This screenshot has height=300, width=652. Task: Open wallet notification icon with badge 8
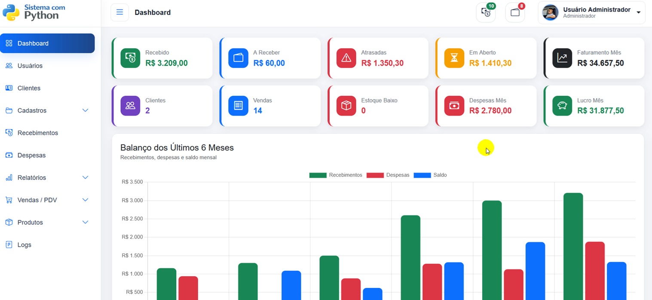pos(515,12)
